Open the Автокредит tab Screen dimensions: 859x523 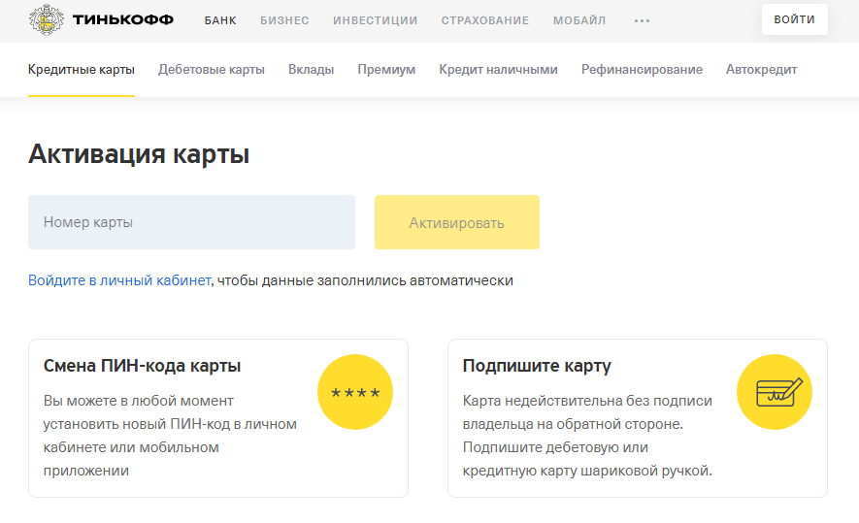pos(761,70)
